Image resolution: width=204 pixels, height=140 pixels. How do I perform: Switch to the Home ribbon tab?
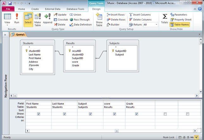pyautogui.click(x=21, y=9)
